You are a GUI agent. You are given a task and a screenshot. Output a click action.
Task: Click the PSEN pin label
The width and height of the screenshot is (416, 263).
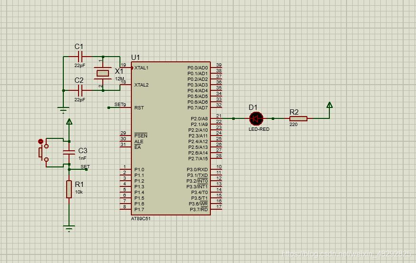click(x=140, y=136)
